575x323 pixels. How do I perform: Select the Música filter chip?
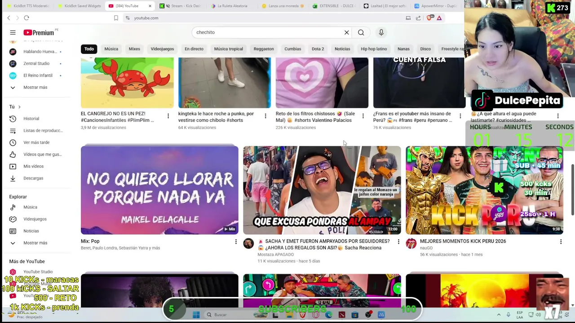pos(111,49)
